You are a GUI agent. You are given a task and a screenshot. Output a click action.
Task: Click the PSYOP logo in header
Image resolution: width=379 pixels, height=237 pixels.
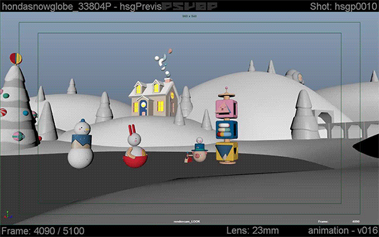point(189,6)
